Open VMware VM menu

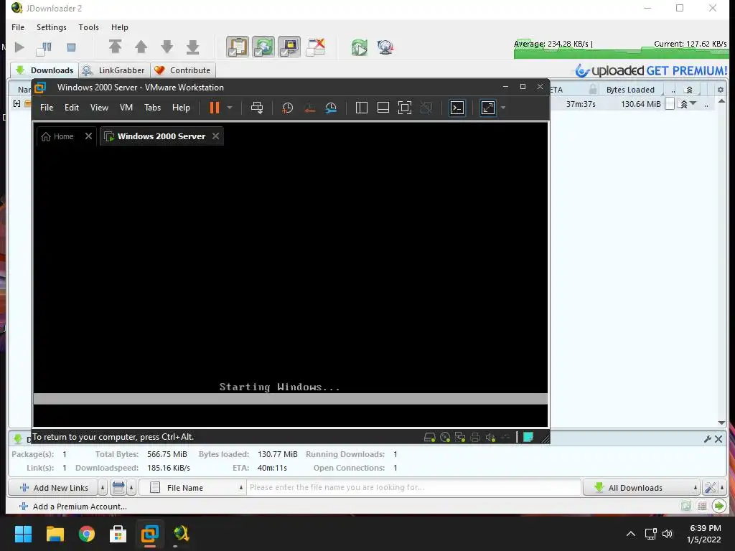pyautogui.click(x=126, y=108)
